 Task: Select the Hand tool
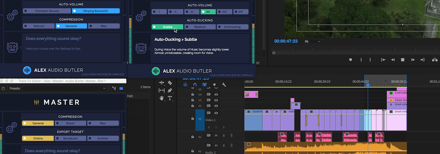(x=161, y=98)
